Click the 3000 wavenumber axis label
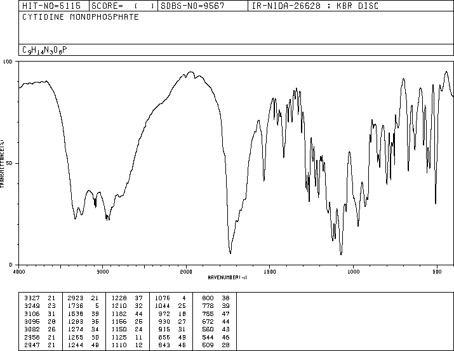 click(102, 272)
